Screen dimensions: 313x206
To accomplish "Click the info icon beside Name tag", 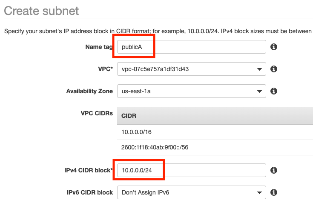I will point(274,47).
